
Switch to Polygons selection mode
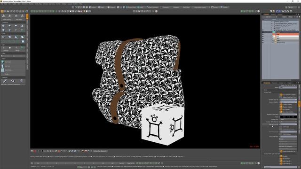111,8
